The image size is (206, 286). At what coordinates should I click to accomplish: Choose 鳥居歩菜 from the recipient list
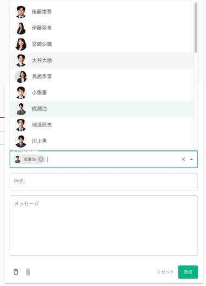pyautogui.click(x=101, y=76)
